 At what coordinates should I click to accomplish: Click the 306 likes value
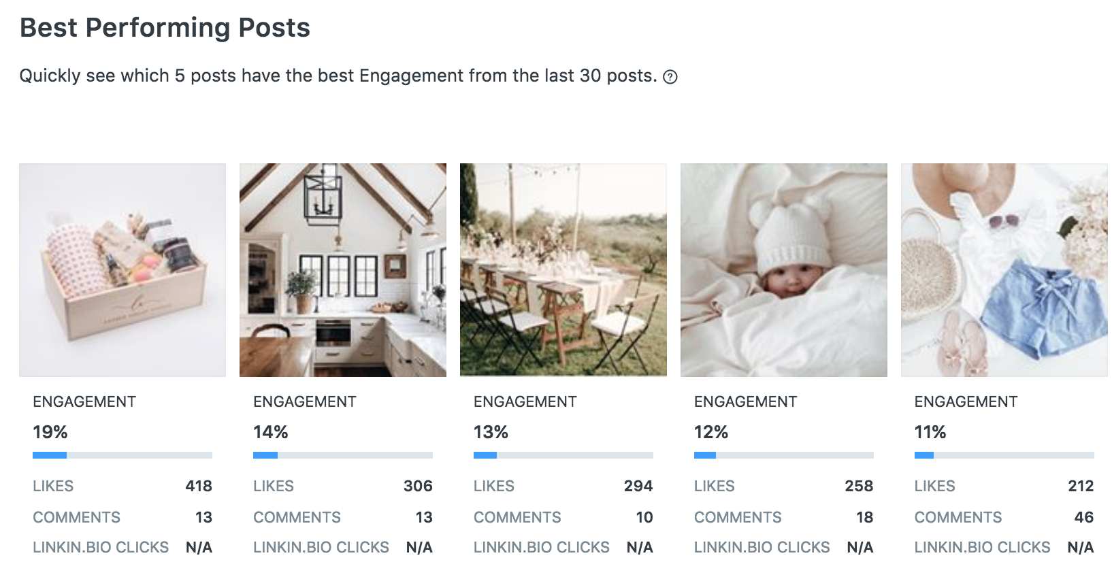[x=418, y=486]
